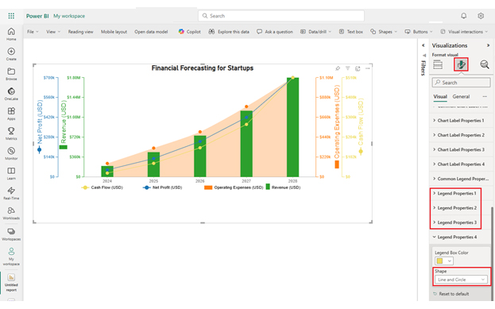The image size is (495, 309).
Task: Open notifications bell icon
Action: [x=463, y=16]
